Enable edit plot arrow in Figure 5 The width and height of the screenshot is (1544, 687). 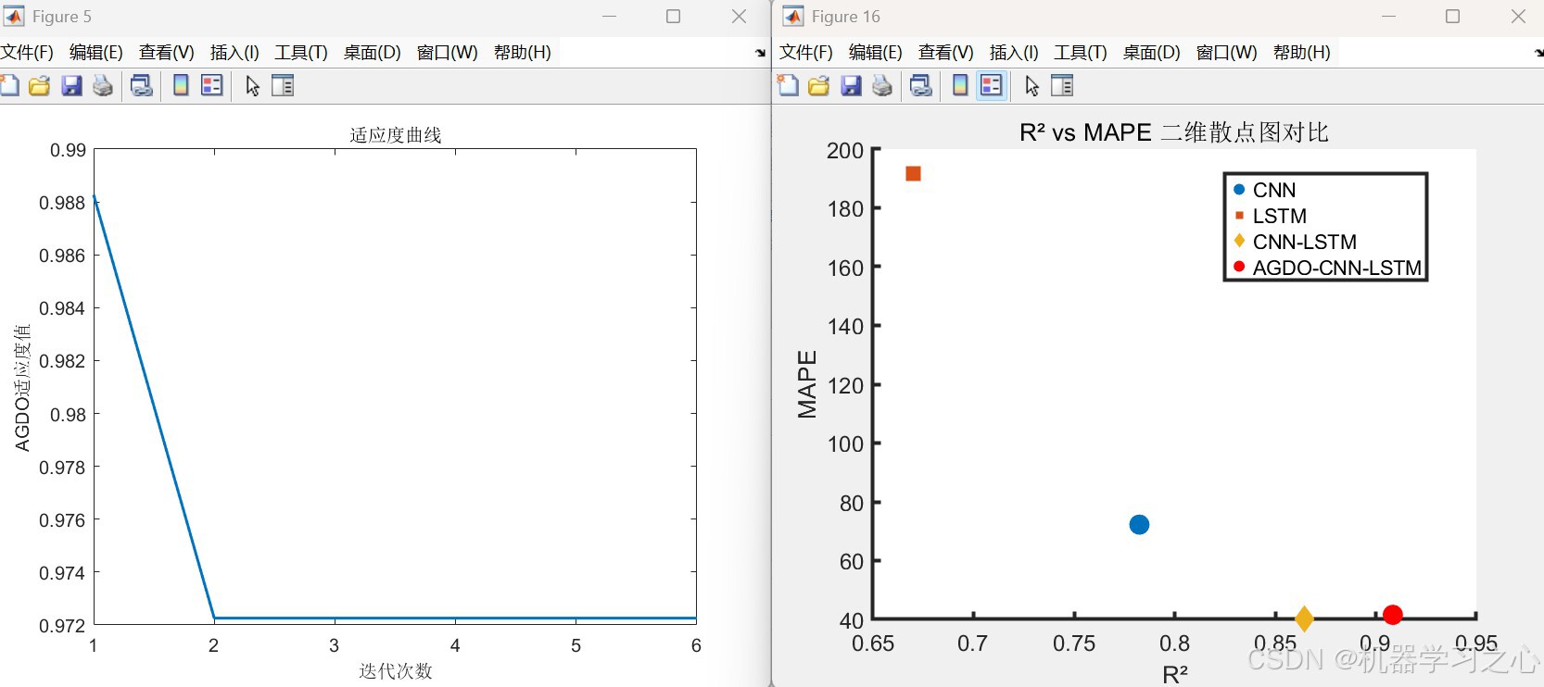[252, 86]
